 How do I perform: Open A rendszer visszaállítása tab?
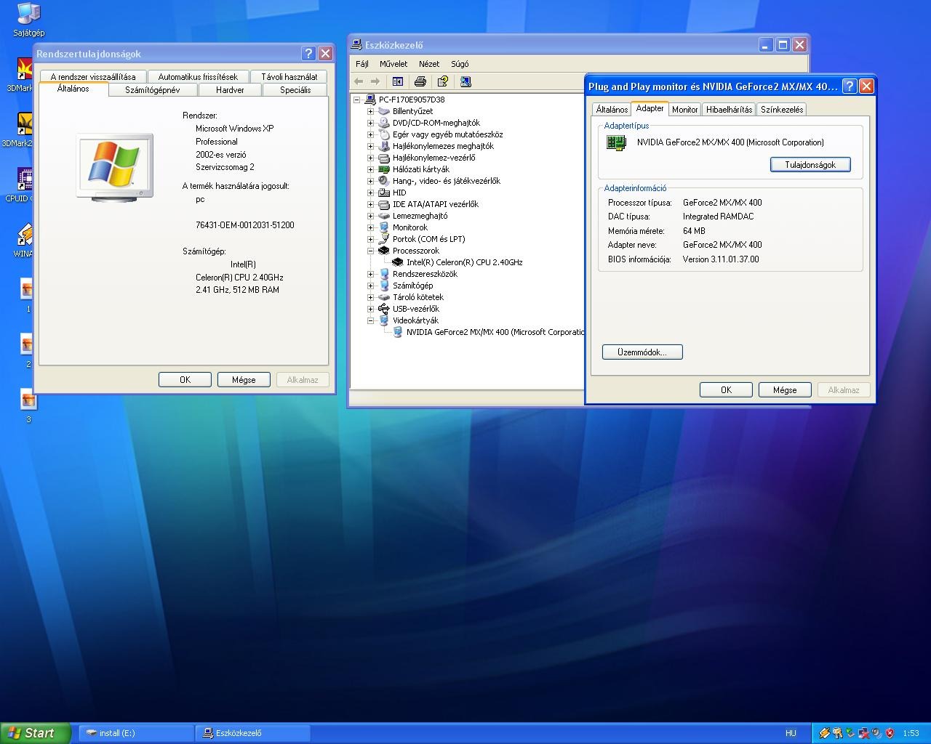click(93, 76)
